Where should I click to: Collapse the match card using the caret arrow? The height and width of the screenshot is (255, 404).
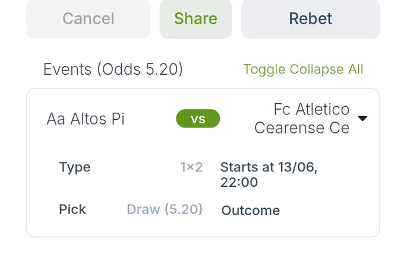point(362,118)
